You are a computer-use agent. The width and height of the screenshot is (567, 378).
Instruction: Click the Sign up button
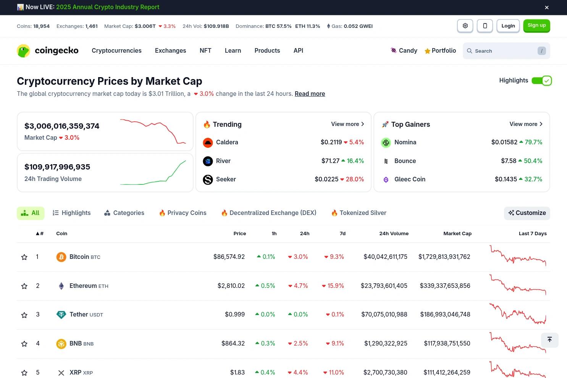[x=536, y=26]
